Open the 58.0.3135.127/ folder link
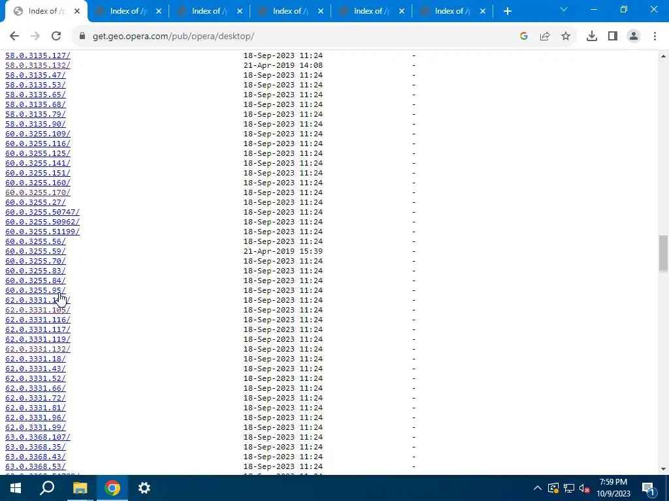The width and height of the screenshot is (669, 501). click(37, 55)
